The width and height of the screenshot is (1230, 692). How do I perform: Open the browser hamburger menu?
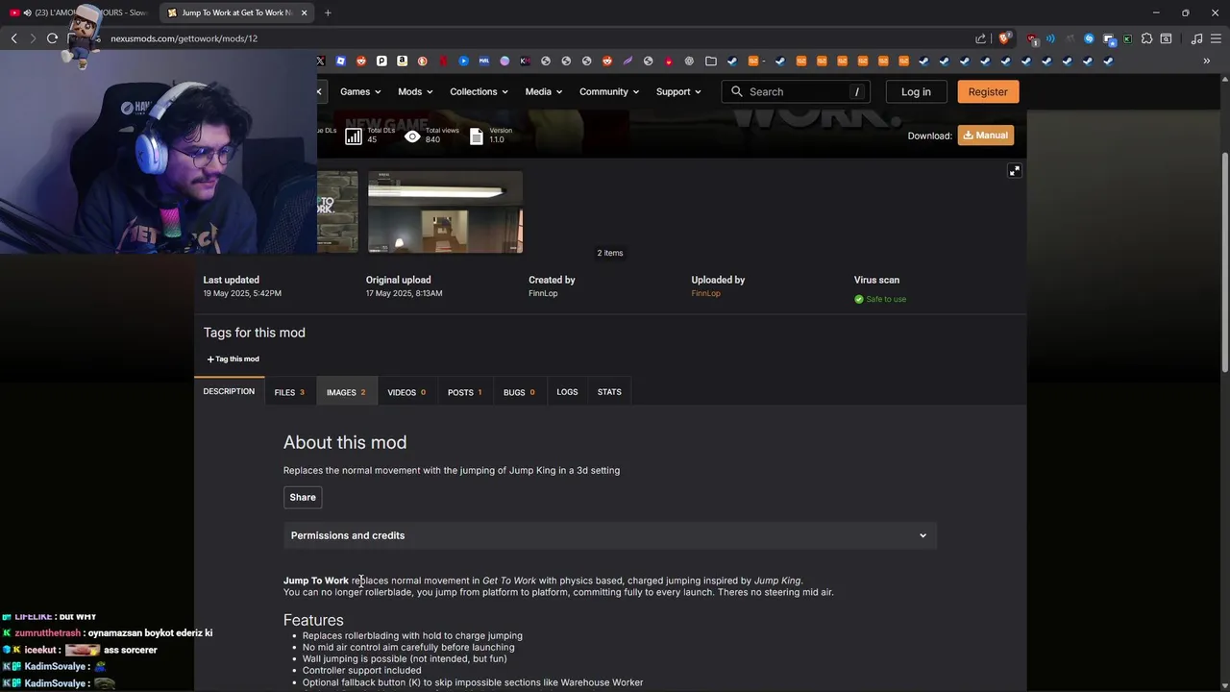1216,38
